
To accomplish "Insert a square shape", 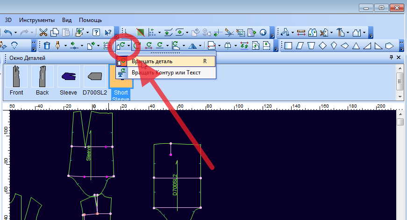I will pyautogui.click(x=288, y=46).
